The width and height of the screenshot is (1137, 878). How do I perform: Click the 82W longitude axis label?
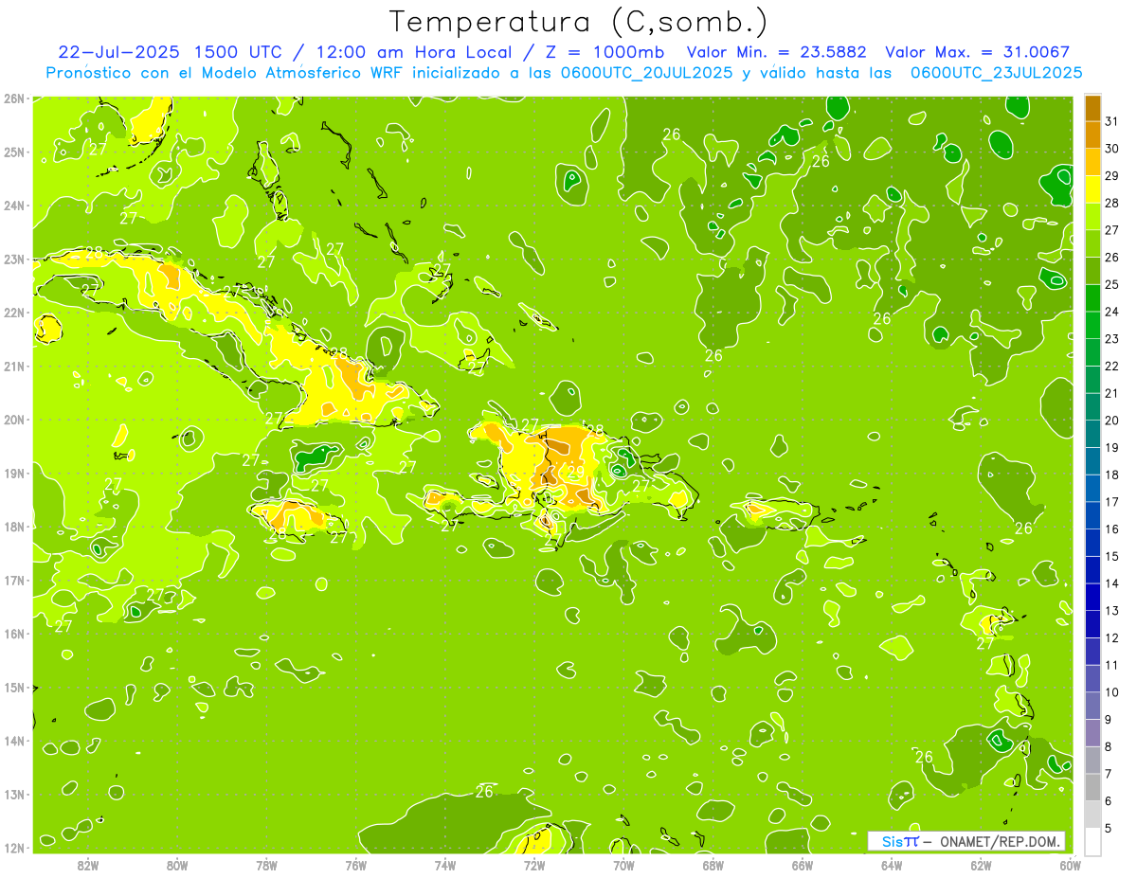tap(87, 864)
